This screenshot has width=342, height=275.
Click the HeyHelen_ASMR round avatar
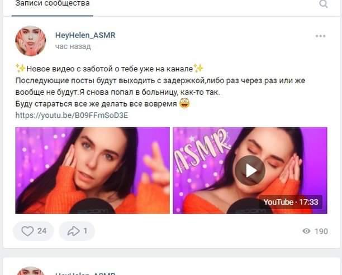(x=31, y=41)
